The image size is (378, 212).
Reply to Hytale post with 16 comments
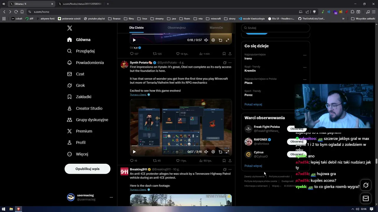point(133,161)
